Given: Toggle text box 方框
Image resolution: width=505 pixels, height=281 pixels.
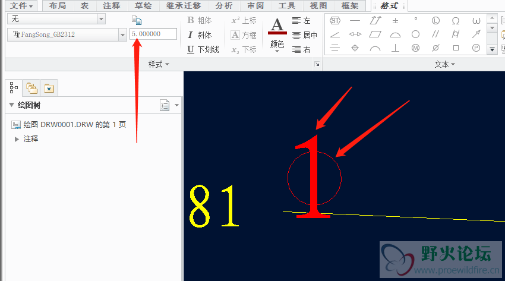Looking at the screenshot, I should [x=244, y=35].
